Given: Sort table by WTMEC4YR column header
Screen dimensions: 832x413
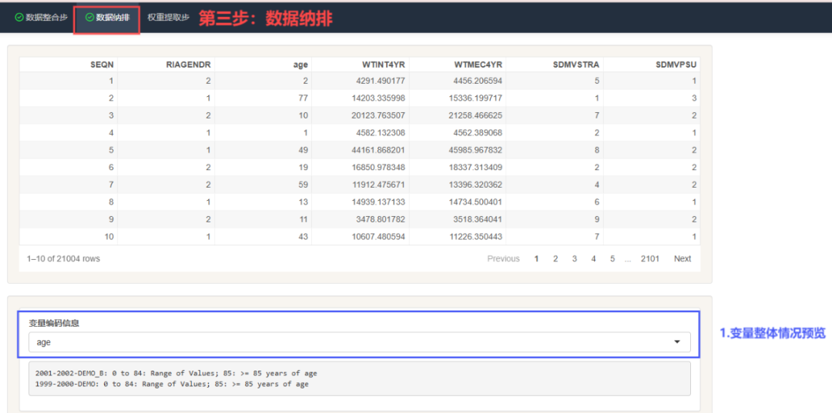Looking at the screenshot, I should click(478, 65).
